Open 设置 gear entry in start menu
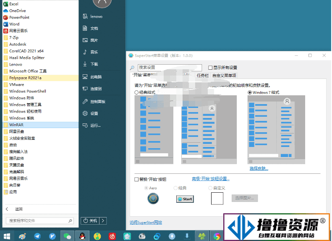The image size is (332, 241). (x=90, y=113)
